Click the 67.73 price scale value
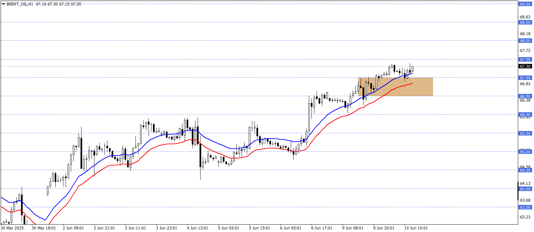The image size is (534, 232). point(525,50)
